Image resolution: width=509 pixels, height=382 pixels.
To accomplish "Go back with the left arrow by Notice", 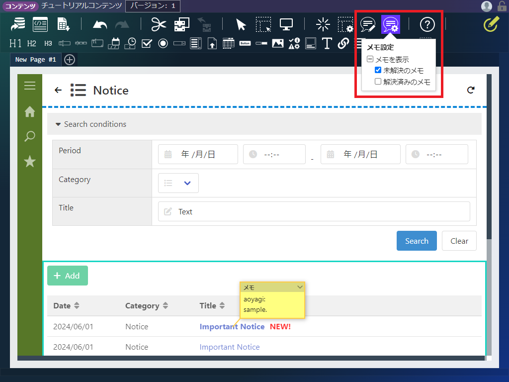I will tap(58, 90).
